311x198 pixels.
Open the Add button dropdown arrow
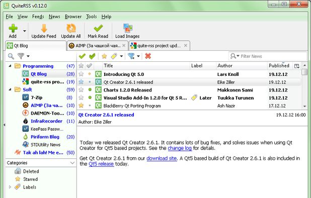coord(24,31)
